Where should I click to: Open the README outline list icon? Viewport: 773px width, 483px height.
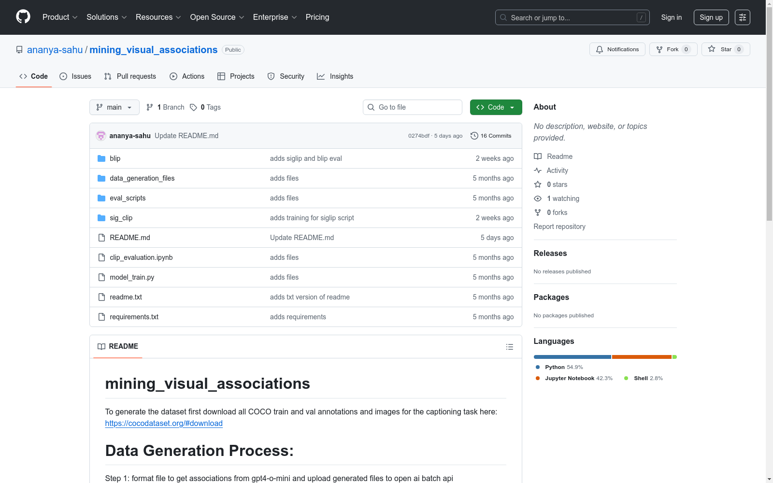pyautogui.click(x=509, y=347)
